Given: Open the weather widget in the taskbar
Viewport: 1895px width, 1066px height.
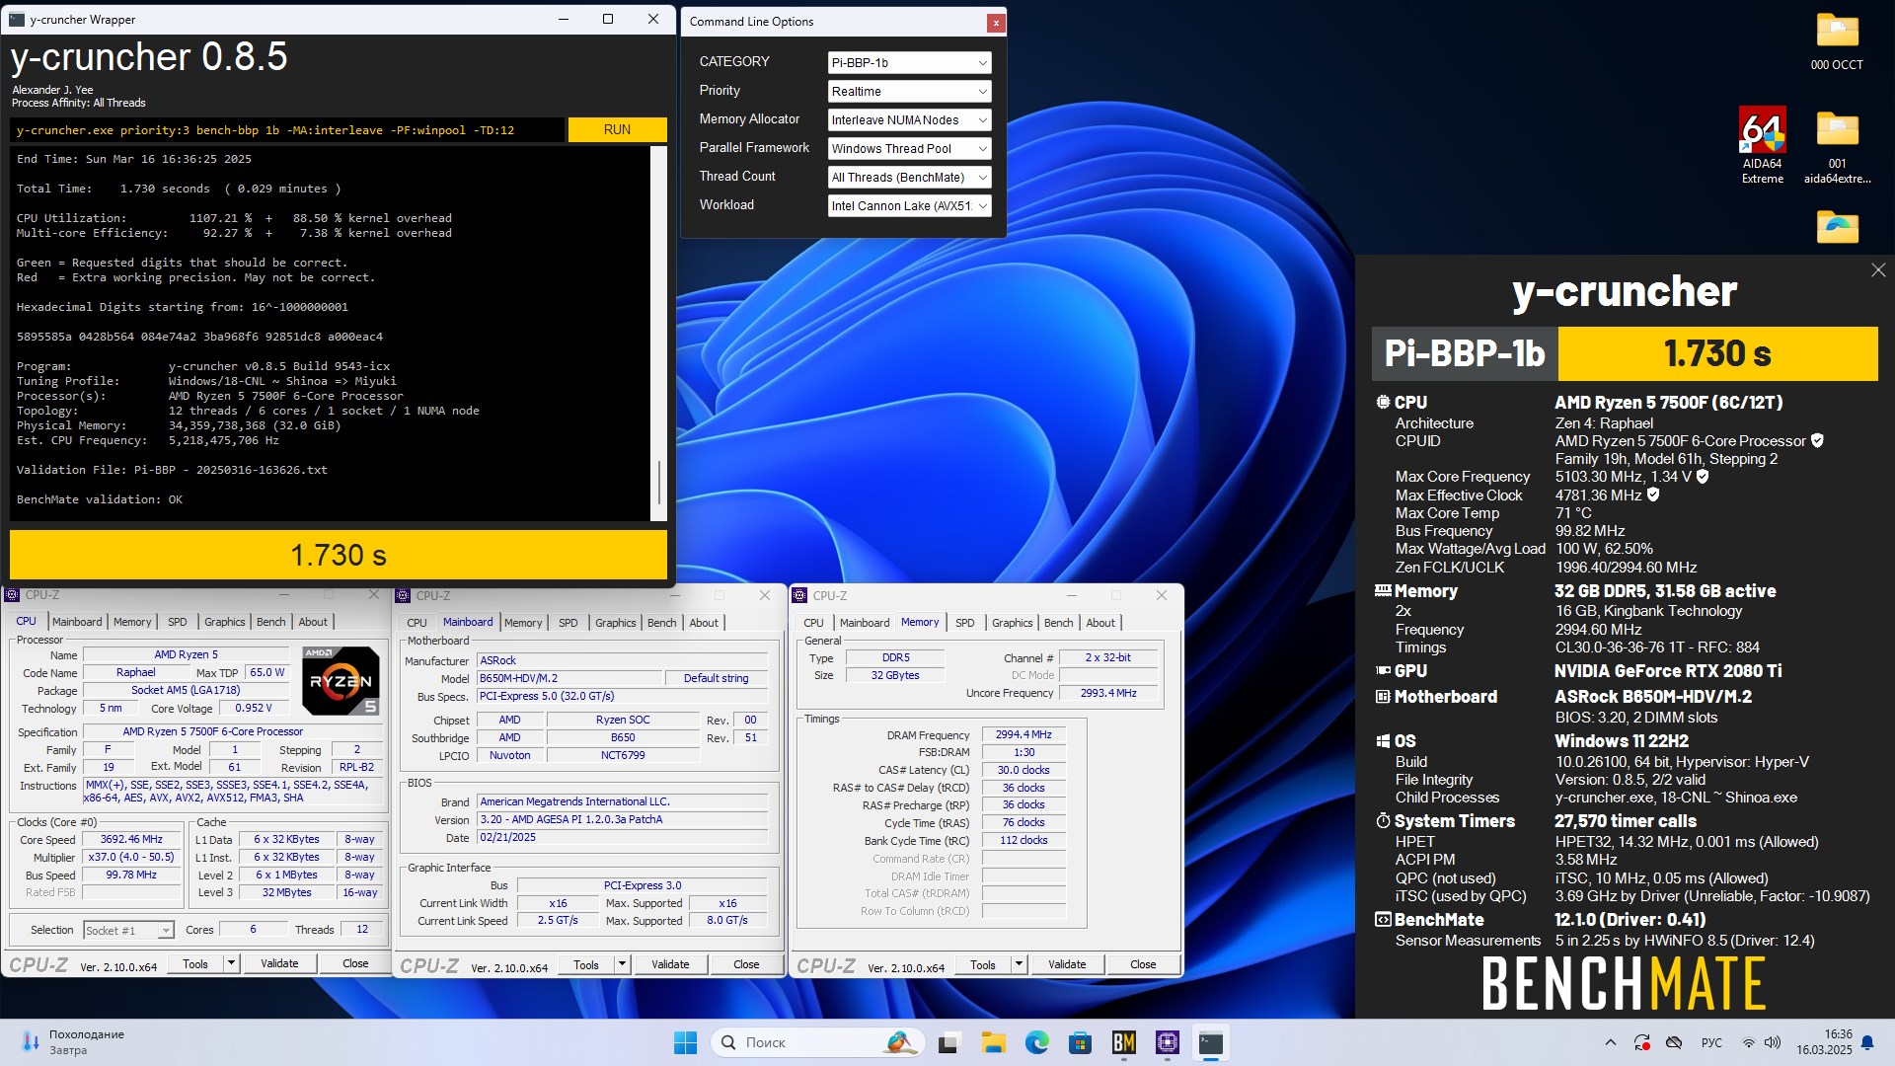Looking at the screenshot, I should pyautogui.click(x=72, y=1042).
